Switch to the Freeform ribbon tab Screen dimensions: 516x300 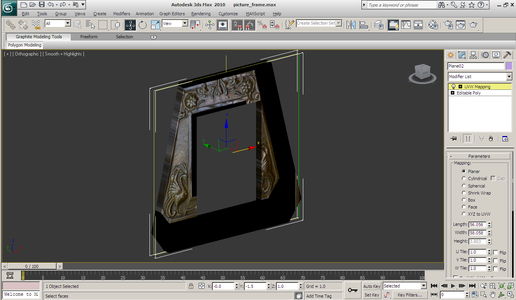(x=89, y=37)
